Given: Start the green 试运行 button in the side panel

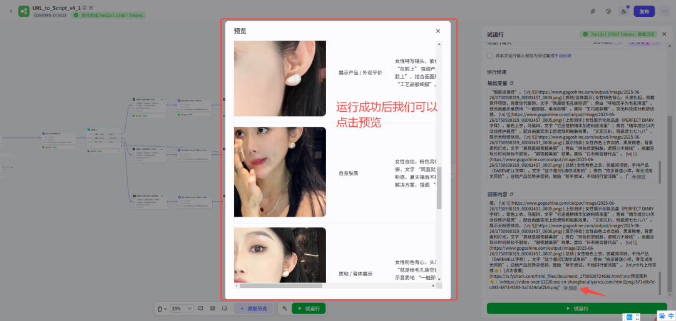Looking at the screenshot, I should (x=577, y=309).
